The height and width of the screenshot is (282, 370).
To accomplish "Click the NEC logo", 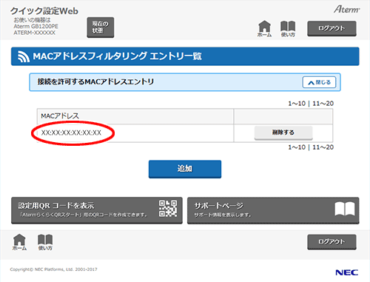I will (346, 272).
